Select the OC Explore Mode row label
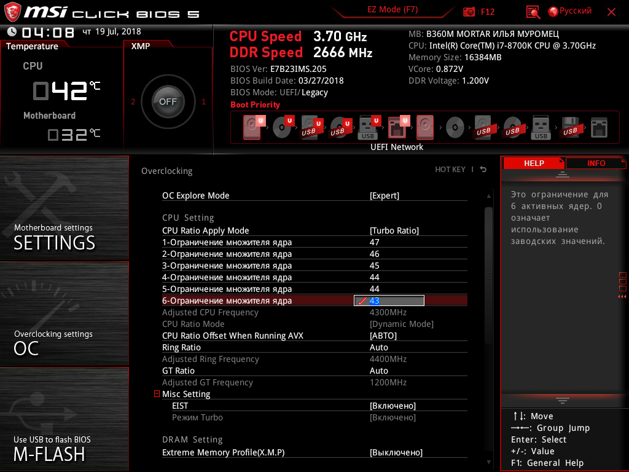 pyautogui.click(x=196, y=195)
